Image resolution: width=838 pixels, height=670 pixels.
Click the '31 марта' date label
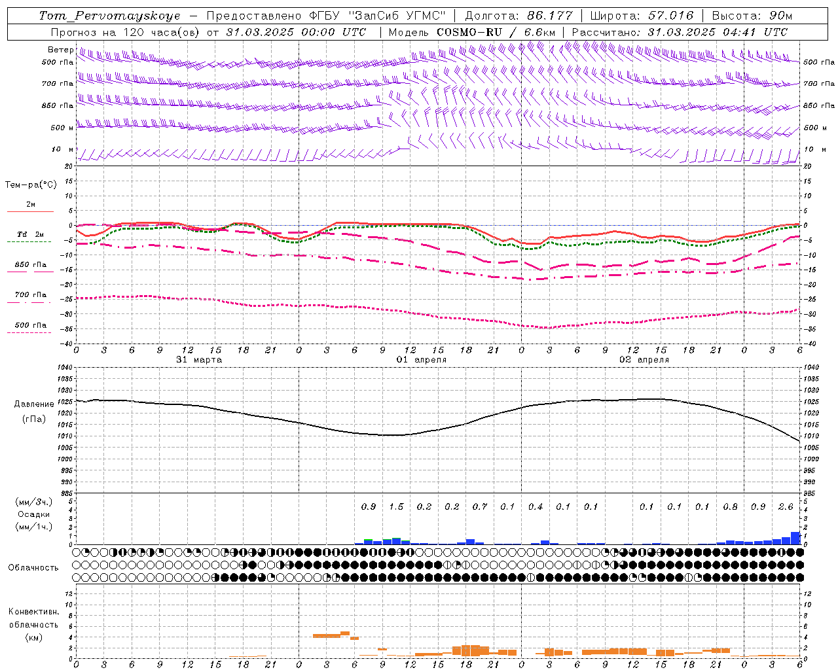[x=199, y=360]
